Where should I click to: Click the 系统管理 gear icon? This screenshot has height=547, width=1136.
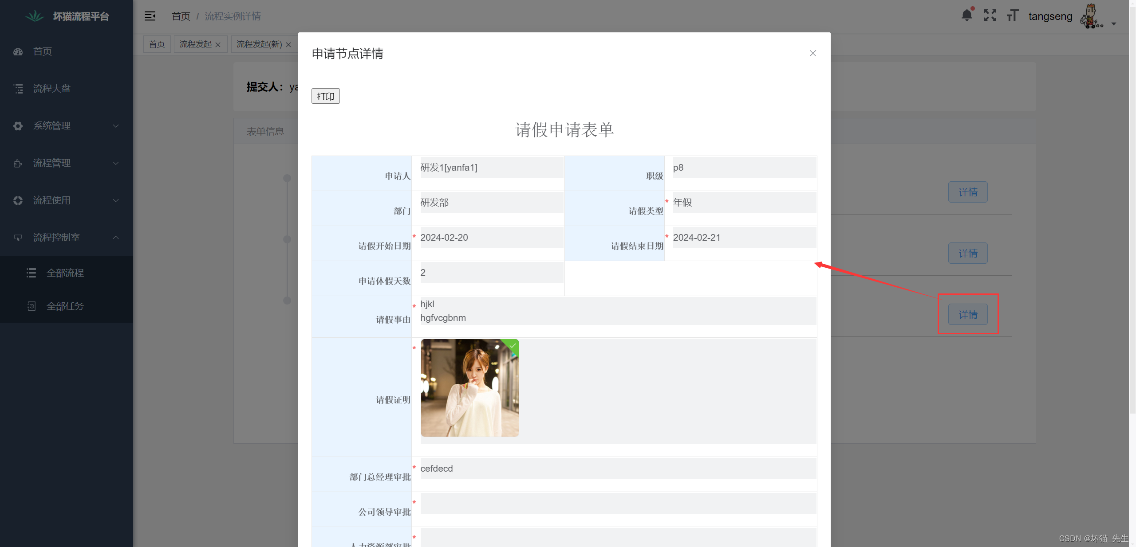[x=18, y=126]
